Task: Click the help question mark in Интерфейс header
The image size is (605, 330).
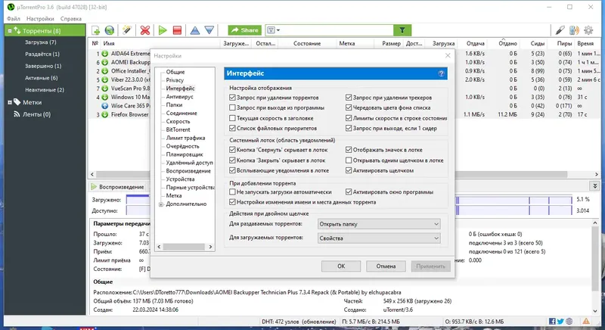Action: point(442,73)
